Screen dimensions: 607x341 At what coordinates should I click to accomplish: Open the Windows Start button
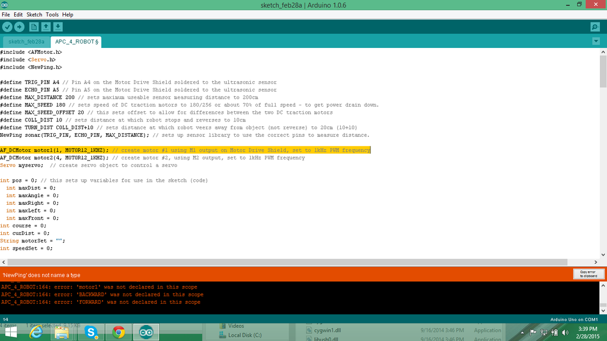point(11,333)
